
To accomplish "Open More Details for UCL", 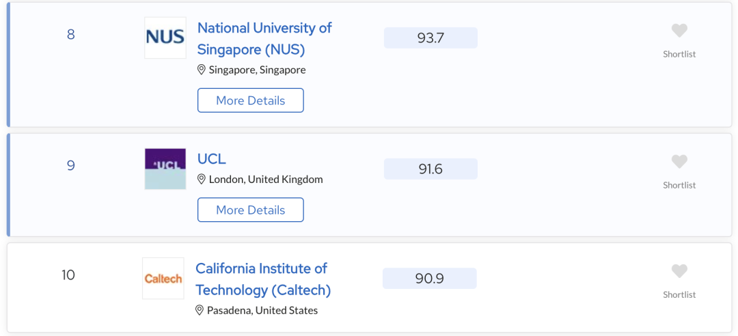I will pyautogui.click(x=250, y=210).
